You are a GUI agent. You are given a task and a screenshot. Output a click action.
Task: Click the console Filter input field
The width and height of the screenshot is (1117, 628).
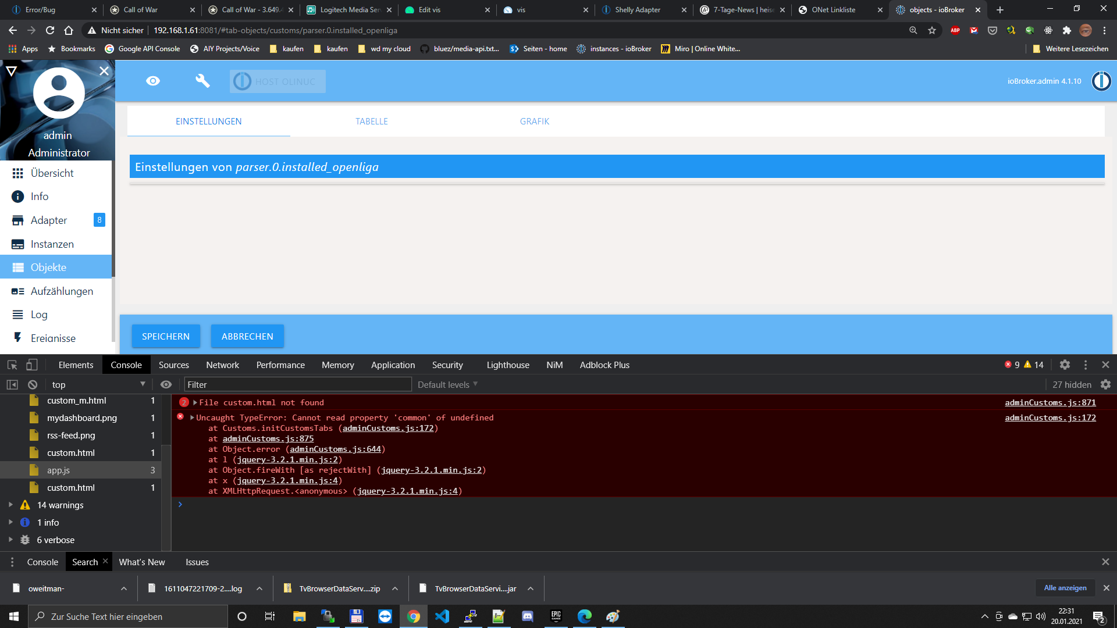tap(297, 384)
